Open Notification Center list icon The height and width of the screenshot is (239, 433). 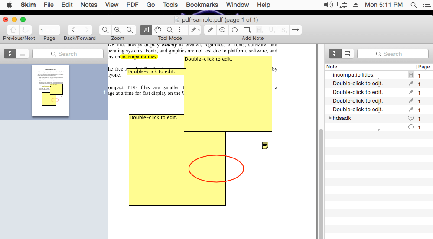click(x=427, y=5)
